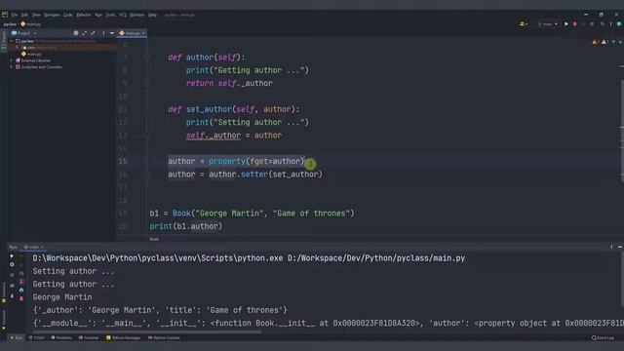
Task: Click the weak warning triangle indicator
Action: [604, 42]
